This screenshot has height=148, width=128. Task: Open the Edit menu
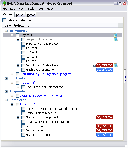point(13,9)
